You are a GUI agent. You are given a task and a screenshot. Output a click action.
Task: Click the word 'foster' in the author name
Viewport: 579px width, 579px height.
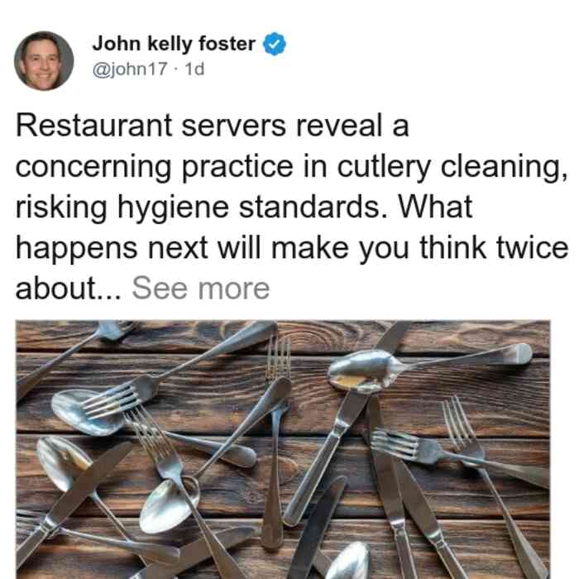pyautogui.click(x=227, y=44)
